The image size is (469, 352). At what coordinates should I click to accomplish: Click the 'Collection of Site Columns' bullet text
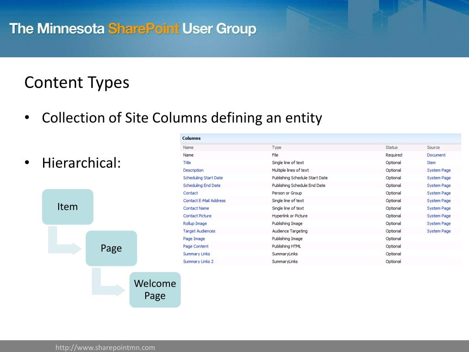click(182, 118)
